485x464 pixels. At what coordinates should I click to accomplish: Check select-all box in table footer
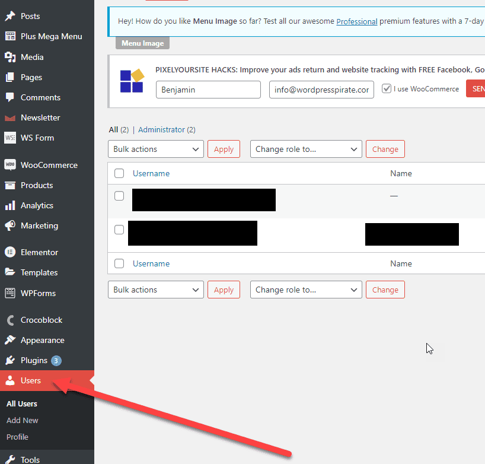point(119,263)
